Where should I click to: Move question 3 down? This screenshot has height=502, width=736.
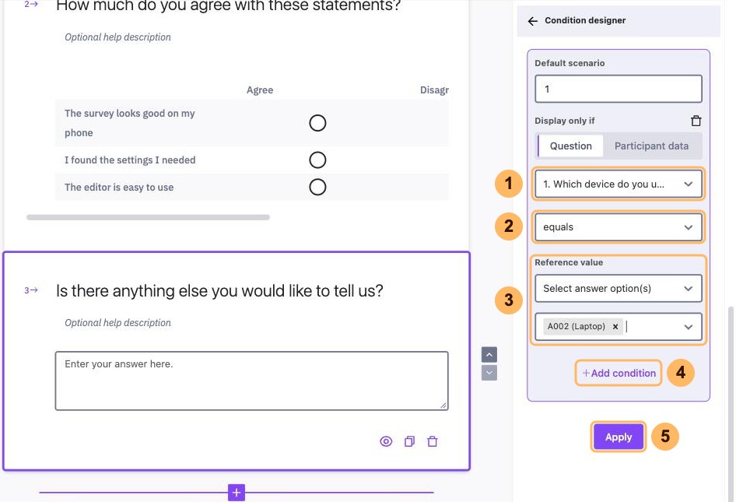[x=489, y=373]
